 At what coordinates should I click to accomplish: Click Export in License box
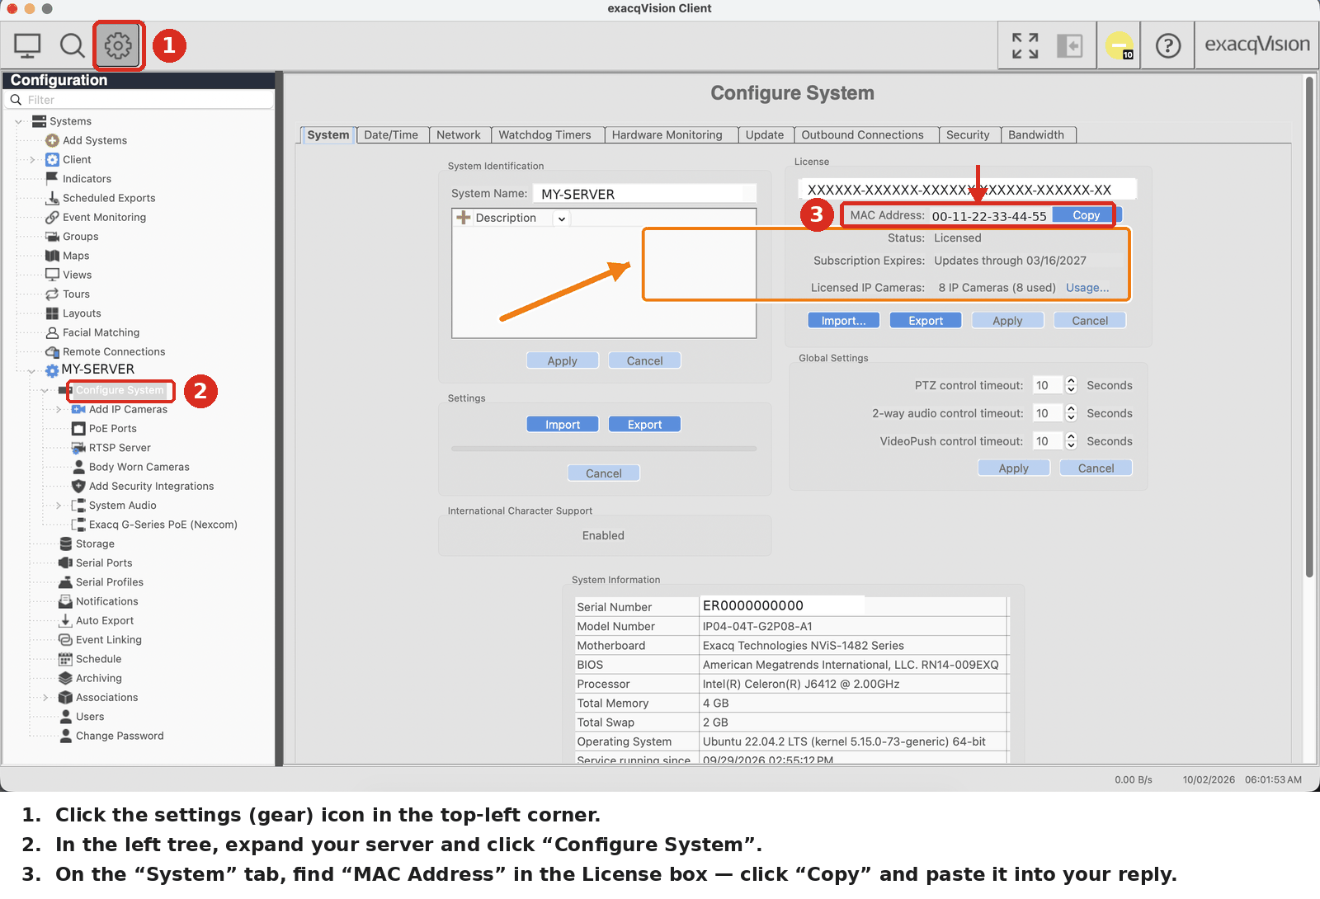926,321
